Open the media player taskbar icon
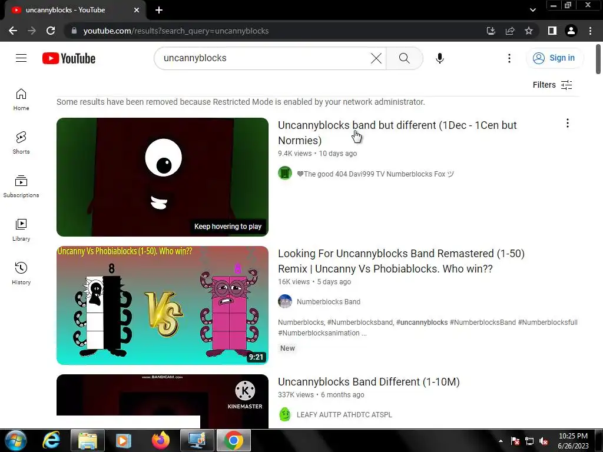 124,440
